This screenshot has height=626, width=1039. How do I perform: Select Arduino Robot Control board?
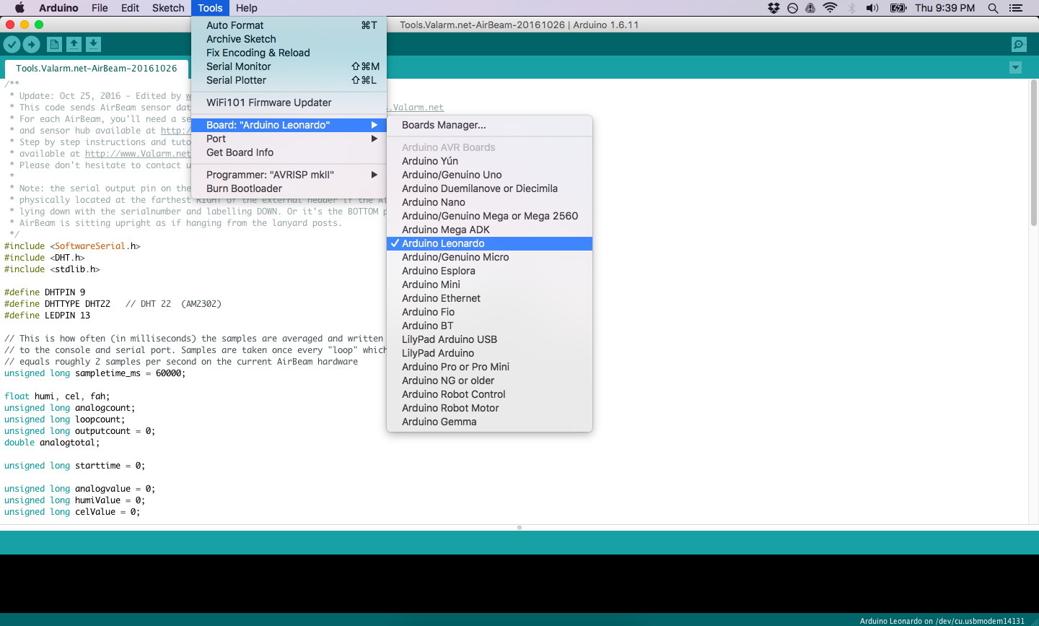point(489,394)
